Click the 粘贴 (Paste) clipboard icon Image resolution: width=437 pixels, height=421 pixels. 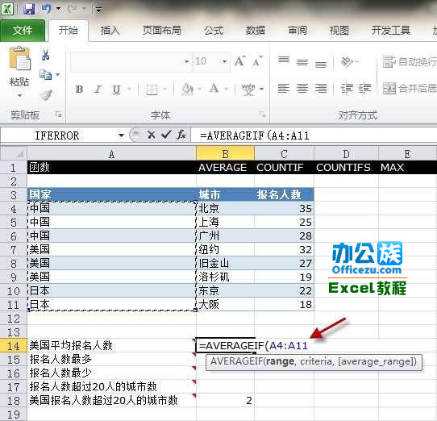[19, 58]
